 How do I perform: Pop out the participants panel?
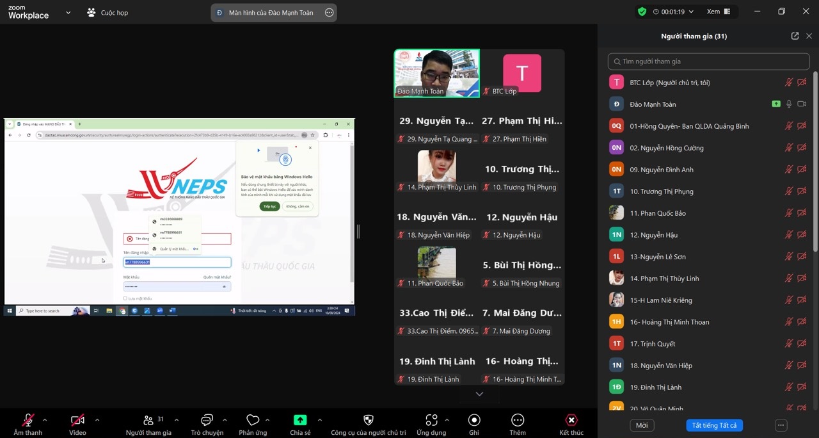point(795,36)
